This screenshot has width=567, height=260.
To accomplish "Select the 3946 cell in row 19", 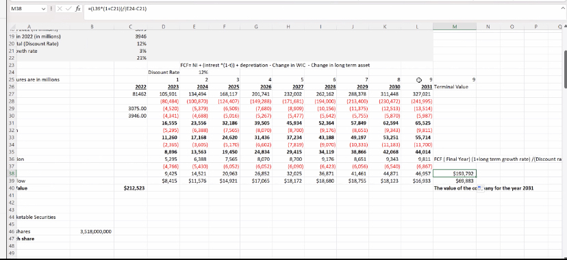I will pyautogui.click(x=131, y=36).
